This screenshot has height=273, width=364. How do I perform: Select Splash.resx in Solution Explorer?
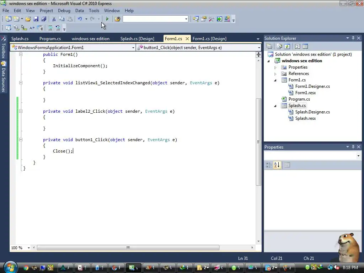(305, 118)
